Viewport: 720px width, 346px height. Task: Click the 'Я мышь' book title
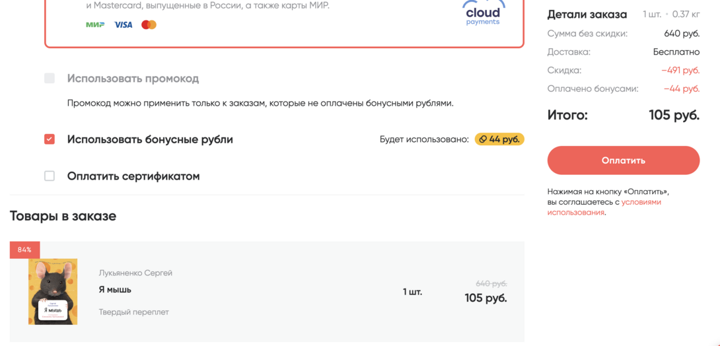coord(115,290)
